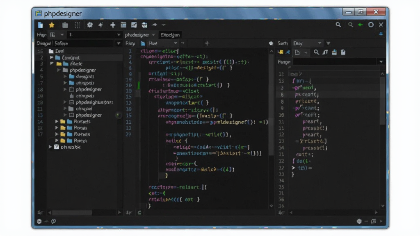Click the window layout icon in main toolbar
The width and height of the screenshot is (420, 236).
[x=123, y=25]
